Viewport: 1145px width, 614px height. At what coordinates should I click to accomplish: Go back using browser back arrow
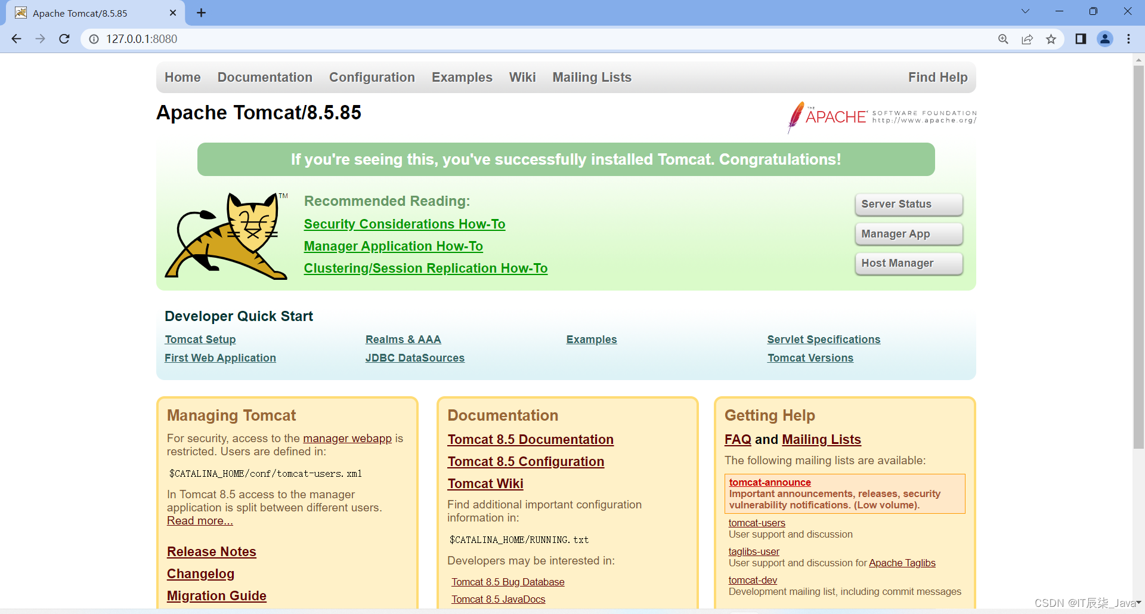[16, 39]
